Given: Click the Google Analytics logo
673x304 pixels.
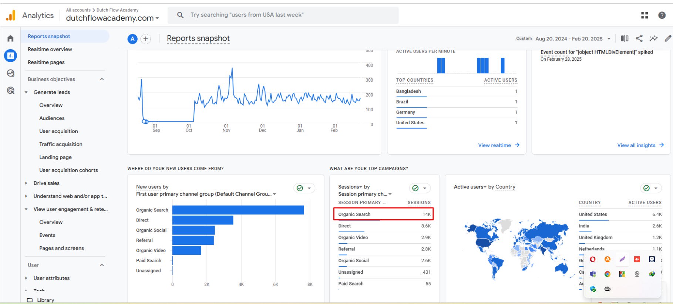Looking at the screenshot, I should [x=11, y=15].
